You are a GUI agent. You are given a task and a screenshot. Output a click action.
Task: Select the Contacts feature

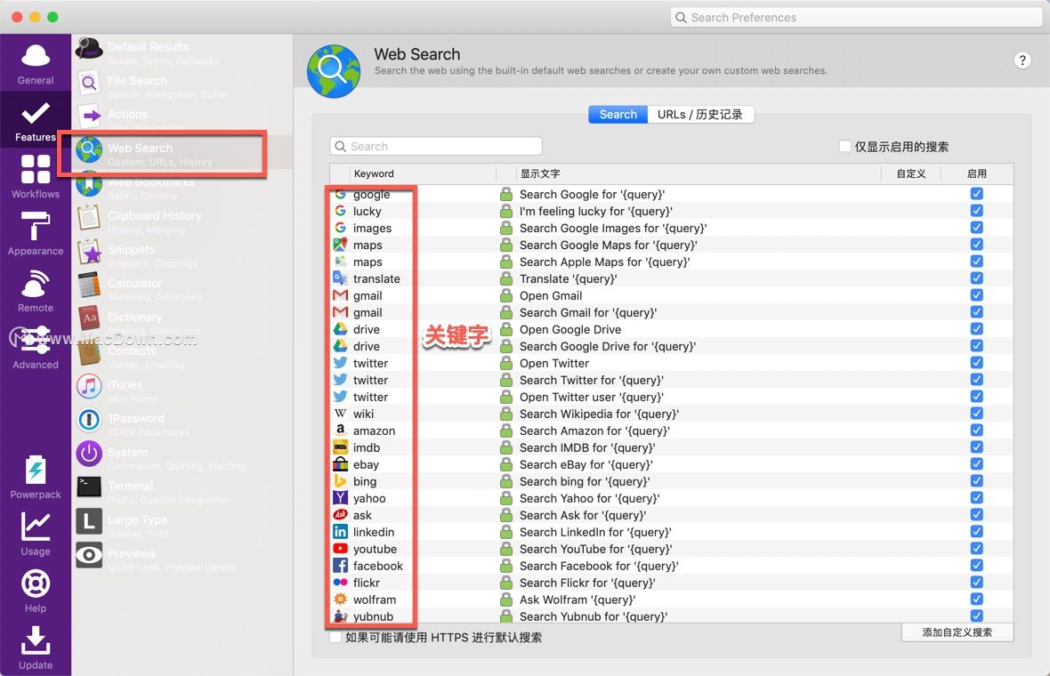click(x=182, y=357)
